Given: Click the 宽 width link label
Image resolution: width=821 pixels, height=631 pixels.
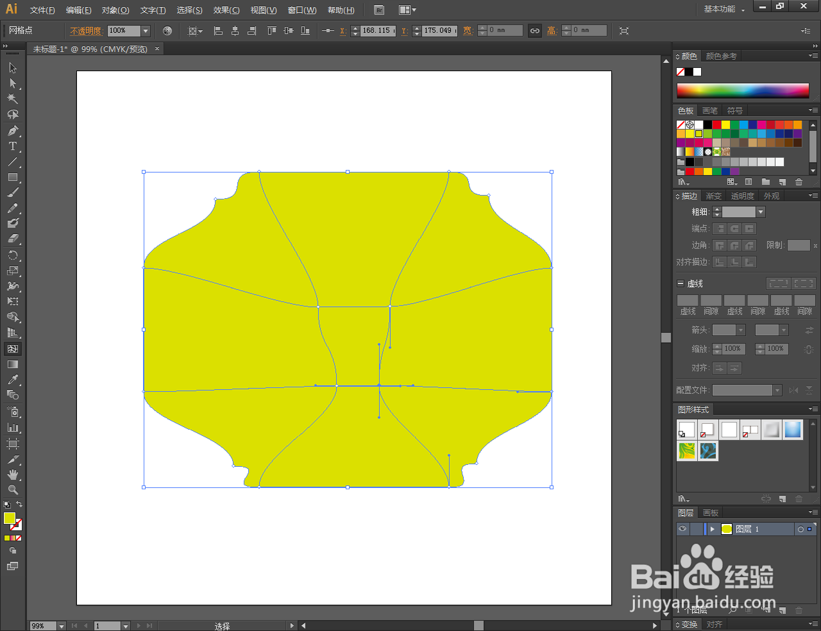Looking at the screenshot, I should (x=468, y=30).
